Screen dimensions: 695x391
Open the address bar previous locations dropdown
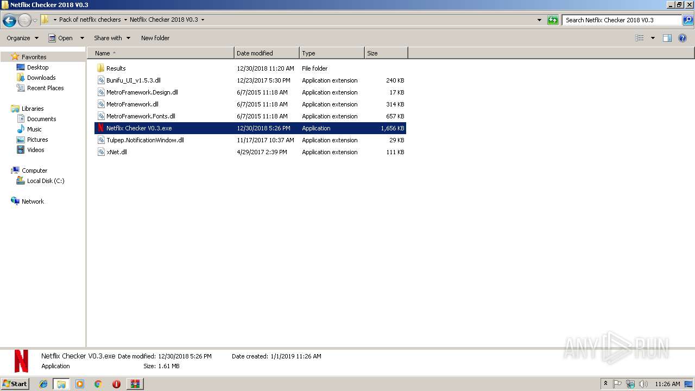click(539, 20)
